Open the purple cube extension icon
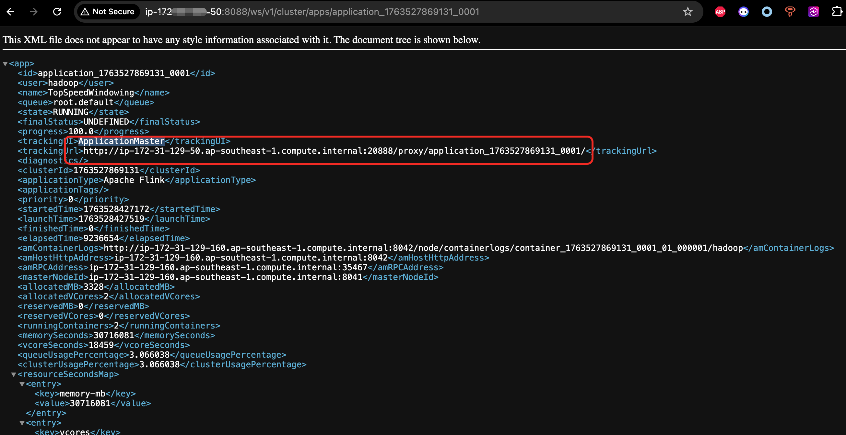 tap(813, 12)
